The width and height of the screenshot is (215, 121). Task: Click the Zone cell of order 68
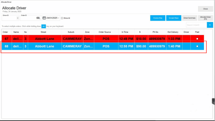click(x=88, y=46)
